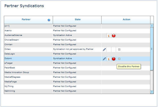Select the eTarget partner row
Image resolution: width=158 pixels, height=107 pixels.
click(x=77, y=63)
